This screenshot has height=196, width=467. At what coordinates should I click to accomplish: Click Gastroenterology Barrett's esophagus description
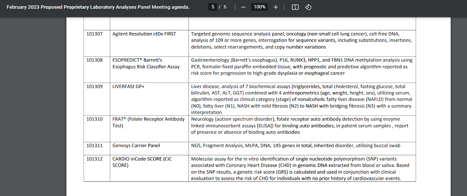pos(302,67)
